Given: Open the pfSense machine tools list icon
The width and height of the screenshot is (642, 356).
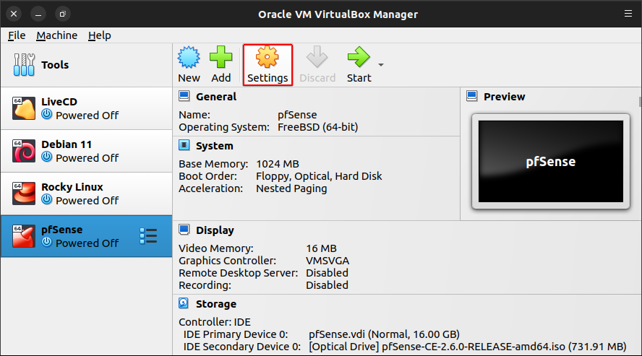Looking at the screenshot, I should coord(148,236).
